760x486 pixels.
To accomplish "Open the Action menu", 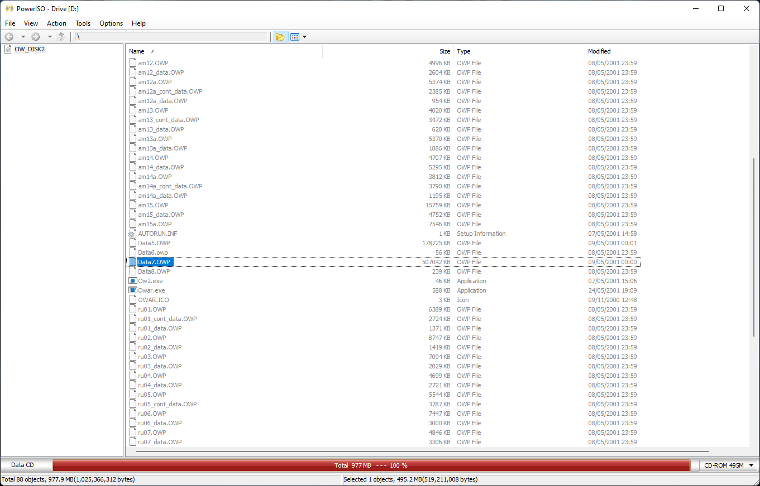I will 56,23.
